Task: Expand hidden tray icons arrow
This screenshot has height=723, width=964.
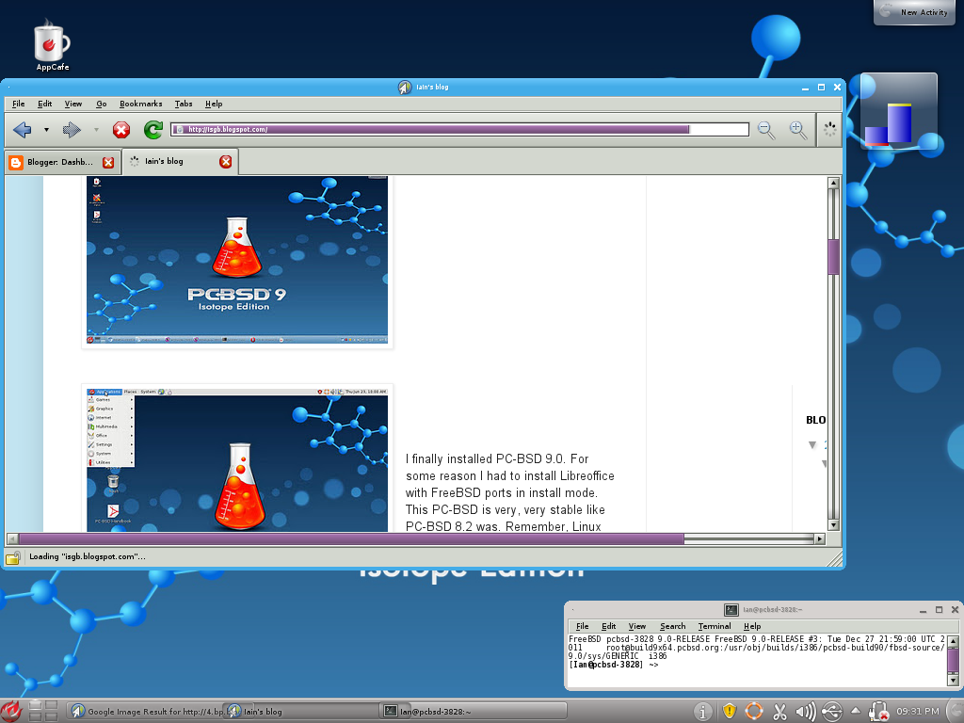Action: pyautogui.click(x=855, y=711)
